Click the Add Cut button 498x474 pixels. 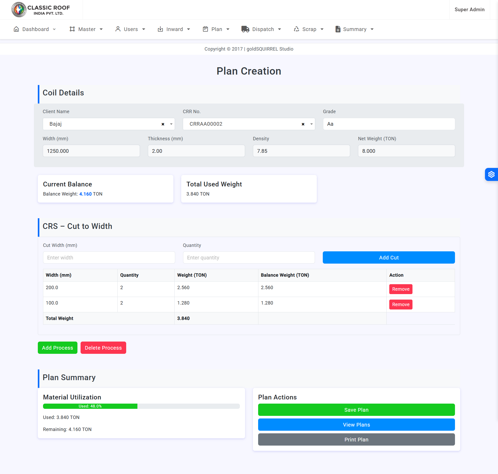[x=388, y=258]
